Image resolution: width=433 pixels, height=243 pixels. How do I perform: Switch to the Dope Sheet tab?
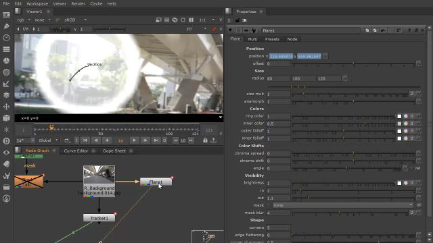pyautogui.click(x=114, y=151)
